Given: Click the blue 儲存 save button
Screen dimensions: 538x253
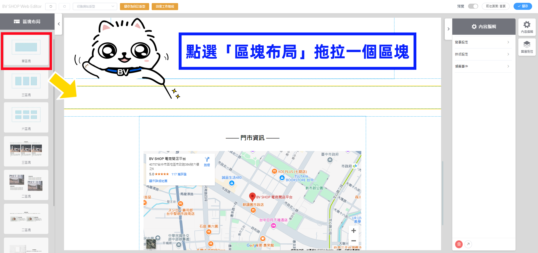Looking at the screenshot, I should (523, 6).
